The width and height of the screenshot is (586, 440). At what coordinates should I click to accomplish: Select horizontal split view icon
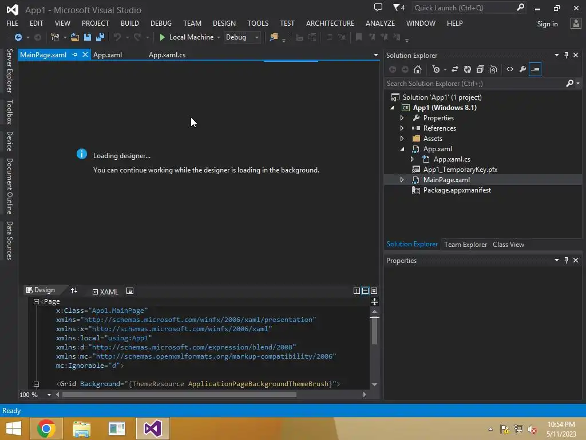[x=365, y=290]
